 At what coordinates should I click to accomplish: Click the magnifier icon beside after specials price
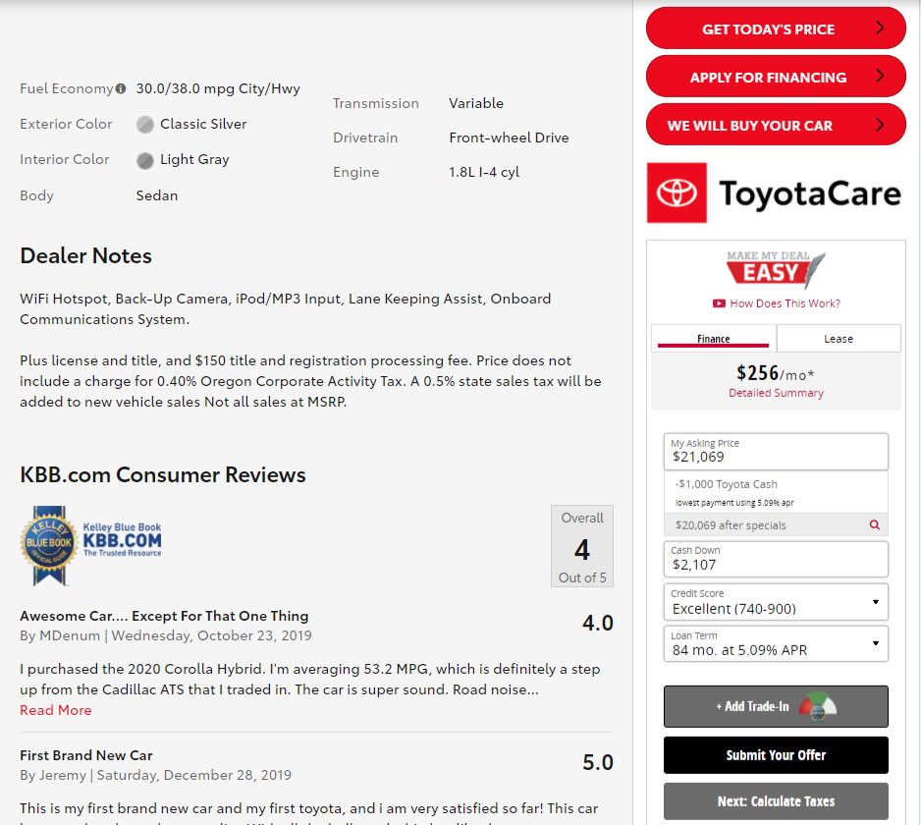click(874, 525)
